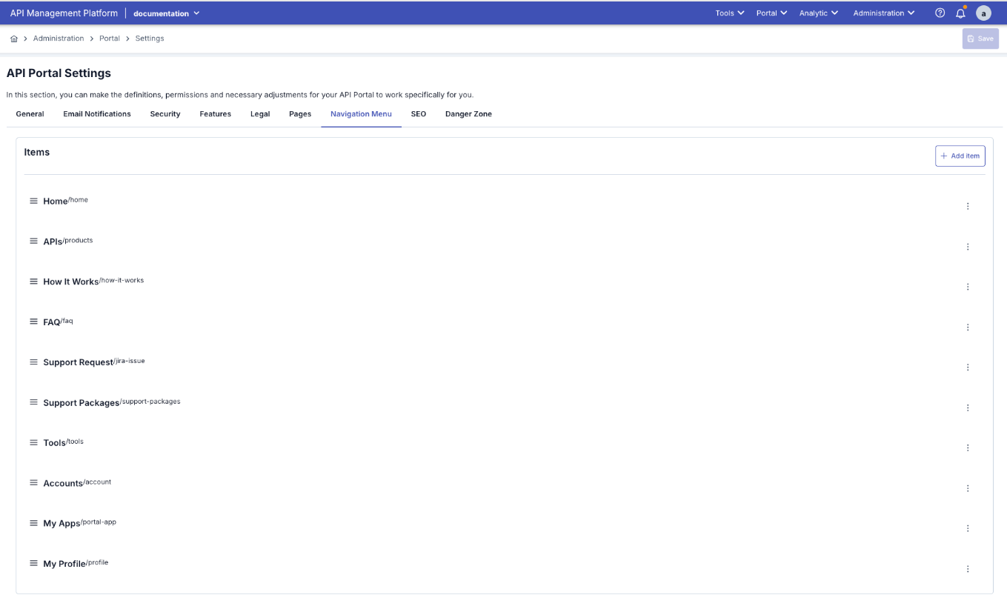1007x609 pixels.
Task: Click the help question mark icon
Action: pyautogui.click(x=940, y=13)
